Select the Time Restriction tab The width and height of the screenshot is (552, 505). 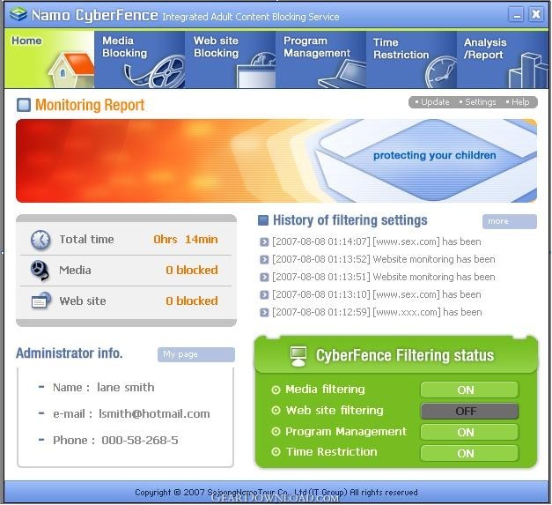pos(411,59)
